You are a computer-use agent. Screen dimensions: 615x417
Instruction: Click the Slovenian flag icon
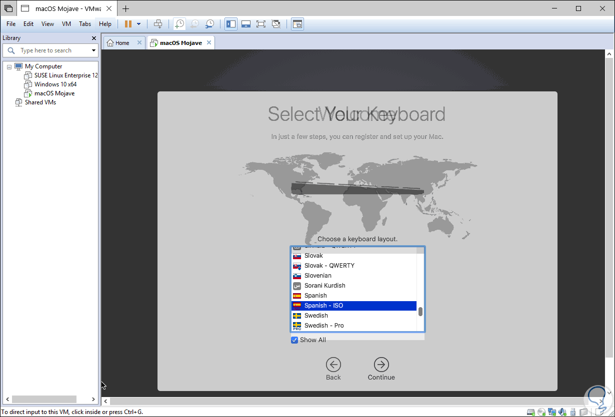click(297, 276)
